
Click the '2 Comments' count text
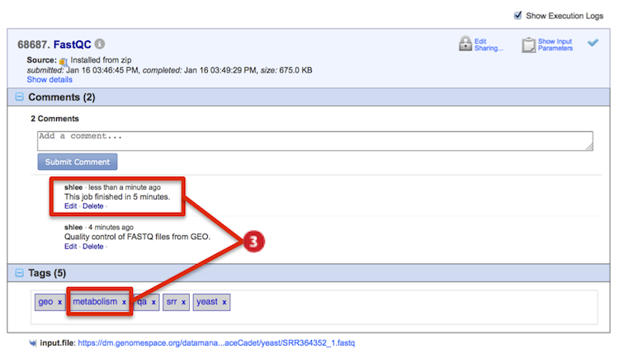(54, 119)
